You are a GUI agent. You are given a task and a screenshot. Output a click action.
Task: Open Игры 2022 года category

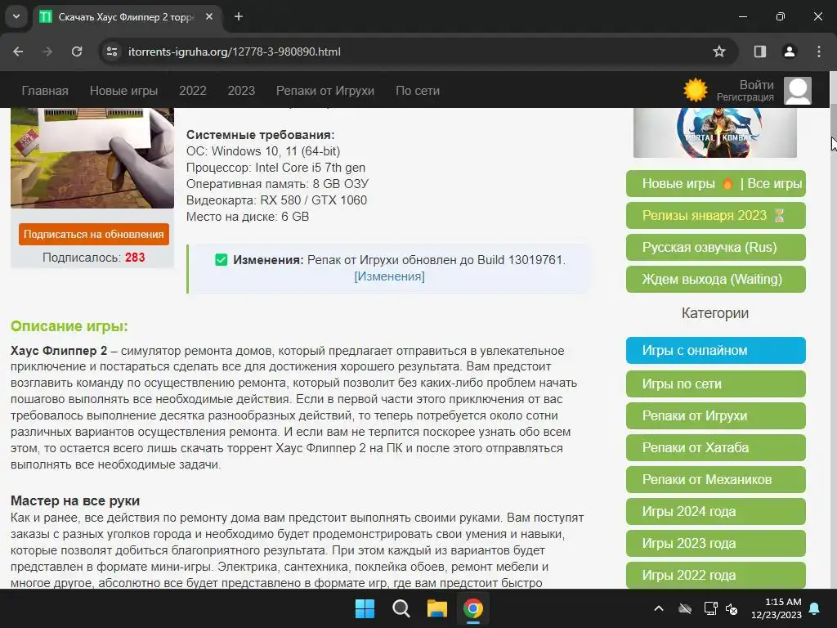(x=716, y=575)
